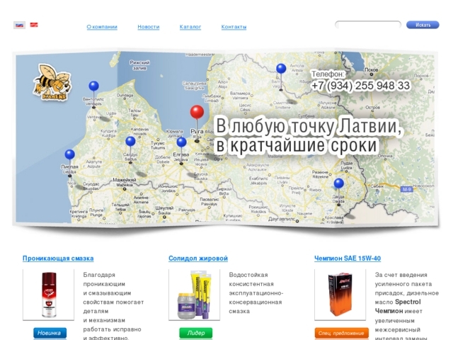Screen dimensions: 453x340
Task: Open the Проникающая смазка product link
Action: pyautogui.click(x=58, y=259)
